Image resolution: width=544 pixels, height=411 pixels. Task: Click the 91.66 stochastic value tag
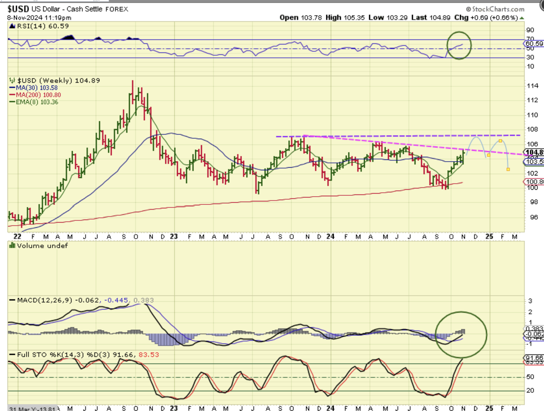pos(533,358)
